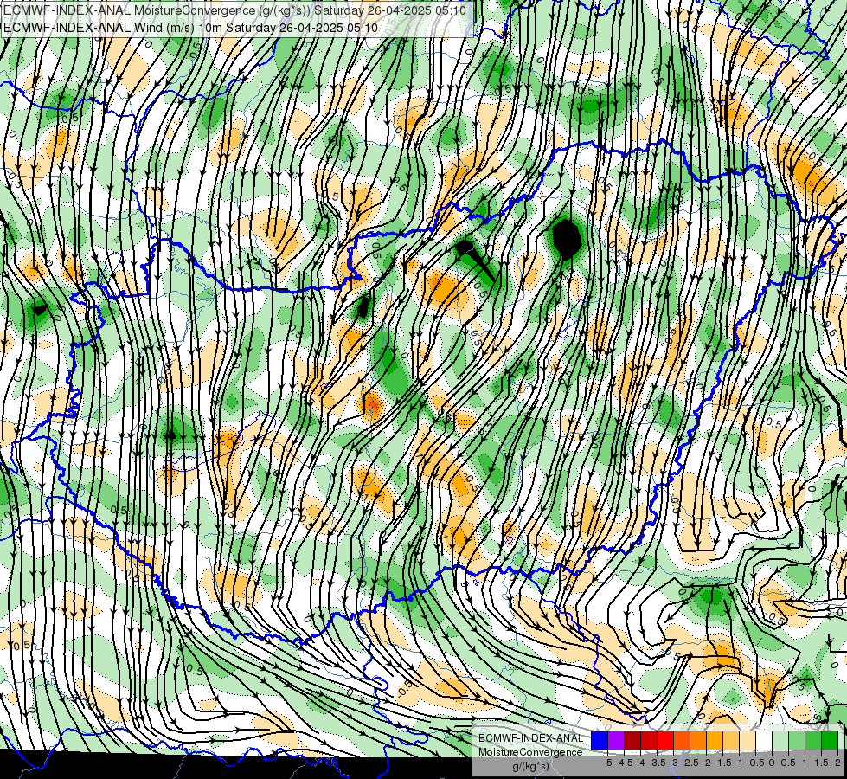Select the darkest red swatch between -4.5 and -4
The height and width of the screenshot is (779, 847).
point(632,740)
